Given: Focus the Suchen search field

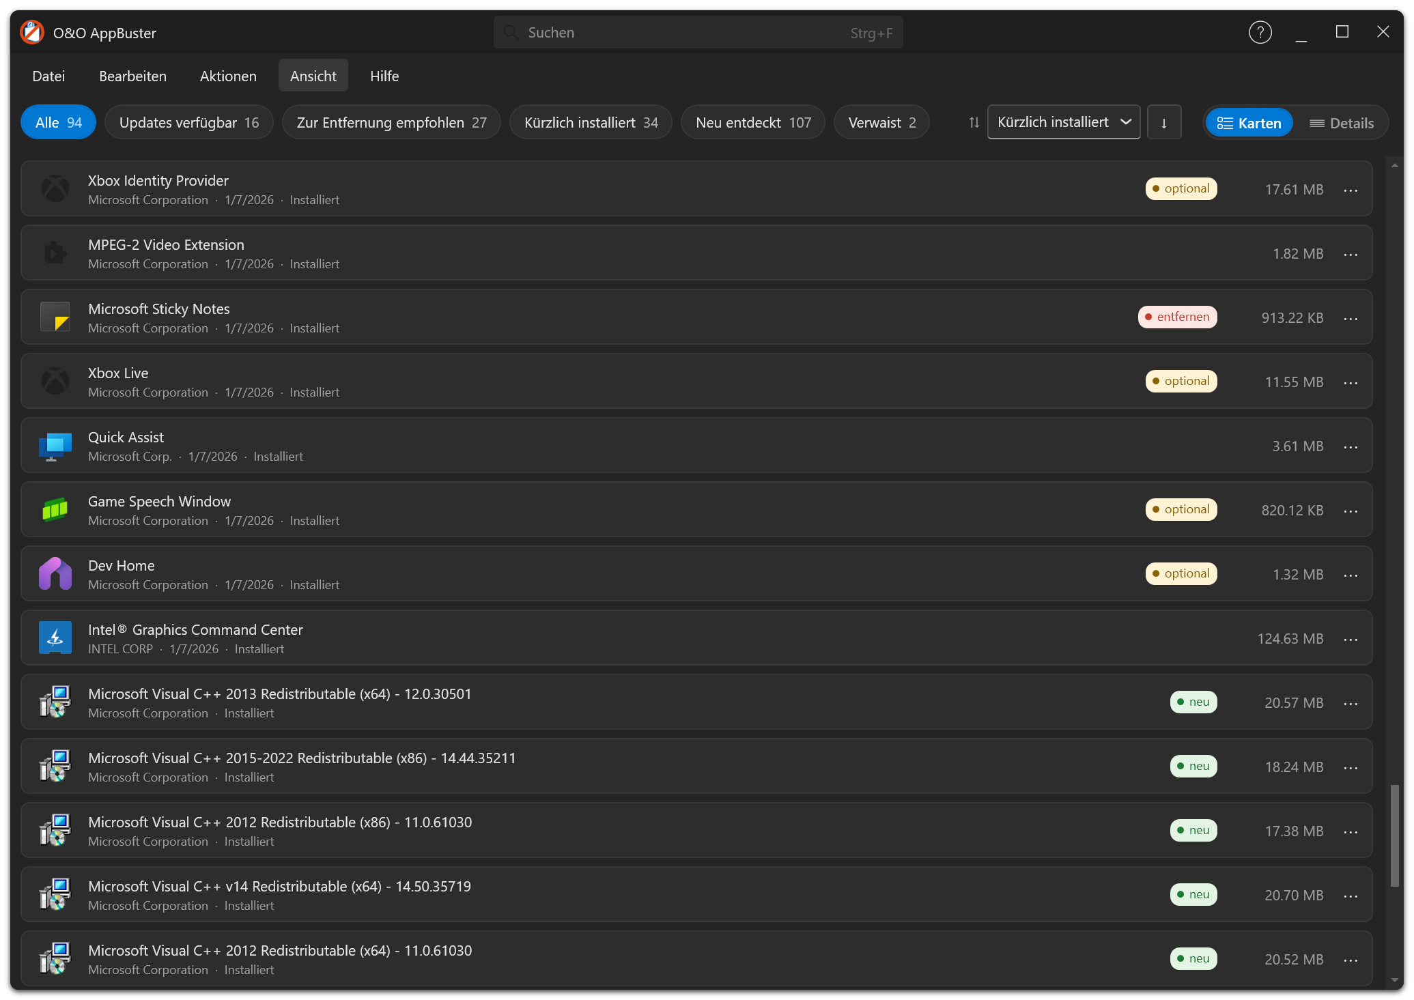Looking at the screenshot, I should (x=698, y=32).
